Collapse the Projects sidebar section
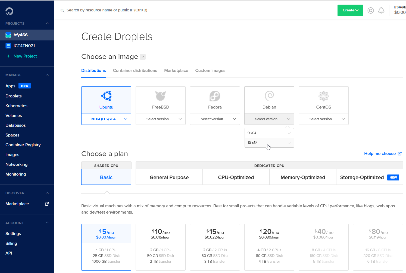The height and width of the screenshot is (273, 406). (x=47, y=23)
